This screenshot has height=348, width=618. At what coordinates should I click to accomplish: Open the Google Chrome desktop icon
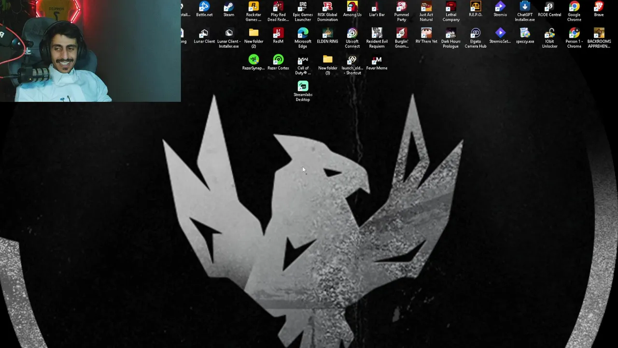tap(574, 12)
